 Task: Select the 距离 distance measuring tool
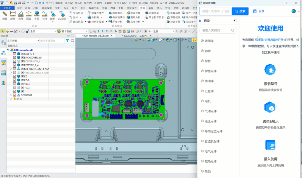[13, 16]
